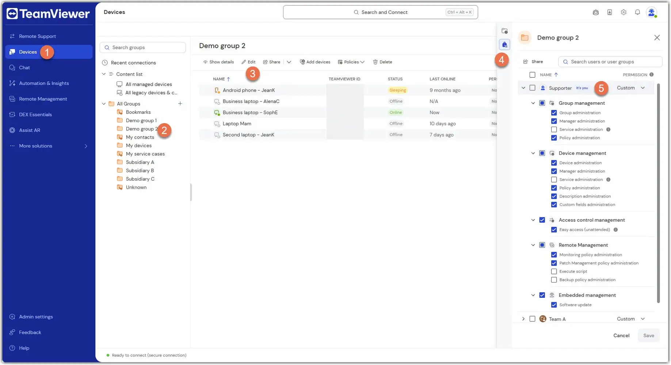The image size is (671, 365).
Task: Click the Service administration info icon under Group management
Action: coord(608,130)
